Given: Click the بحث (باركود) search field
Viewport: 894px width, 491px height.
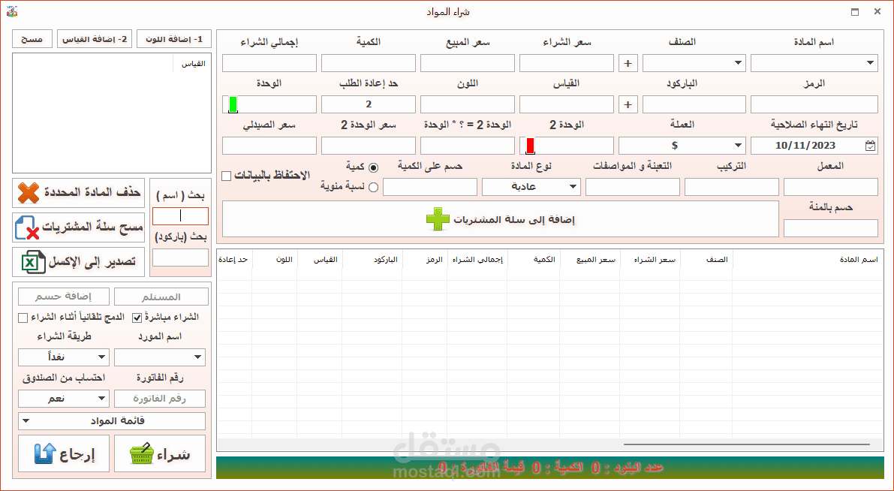Looking at the screenshot, I should 180,258.
